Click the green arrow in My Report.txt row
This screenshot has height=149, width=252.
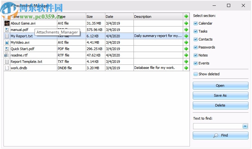(x=186, y=36)
